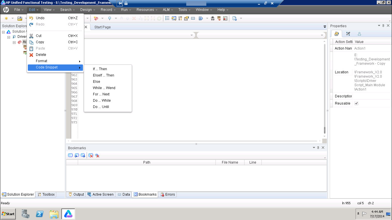This screenshot has height=220, width=392.
Task: Click the Spy (object spy) toolbar icon
Action: pos(213,18)
